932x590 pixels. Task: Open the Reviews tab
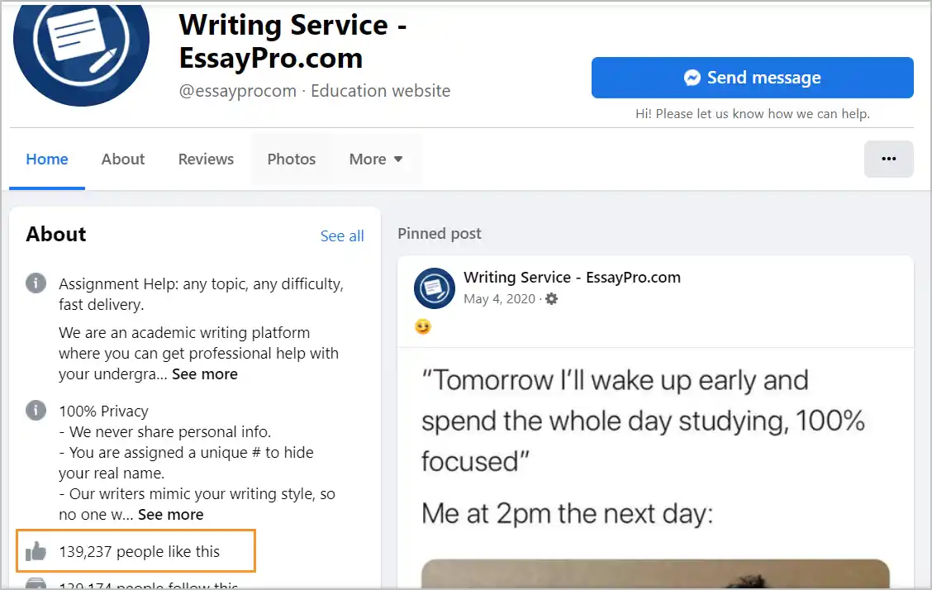point(206,159)
